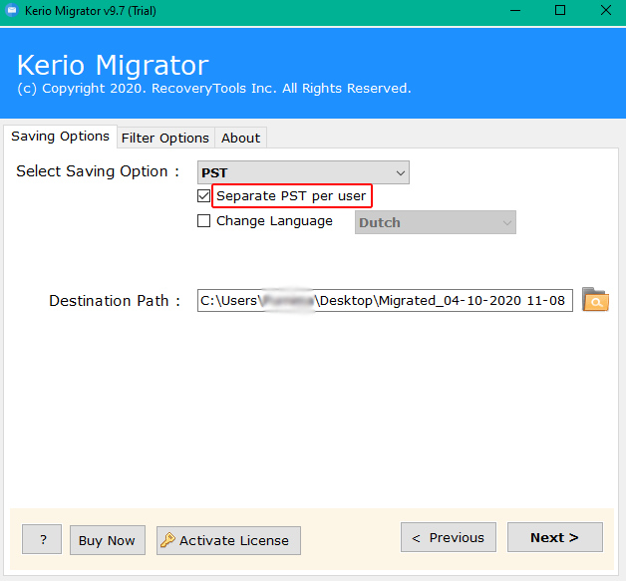This screenshot has height=581, width=626.
Task: Click inside the Destination Path field
Action: click(x=385, y=301)
